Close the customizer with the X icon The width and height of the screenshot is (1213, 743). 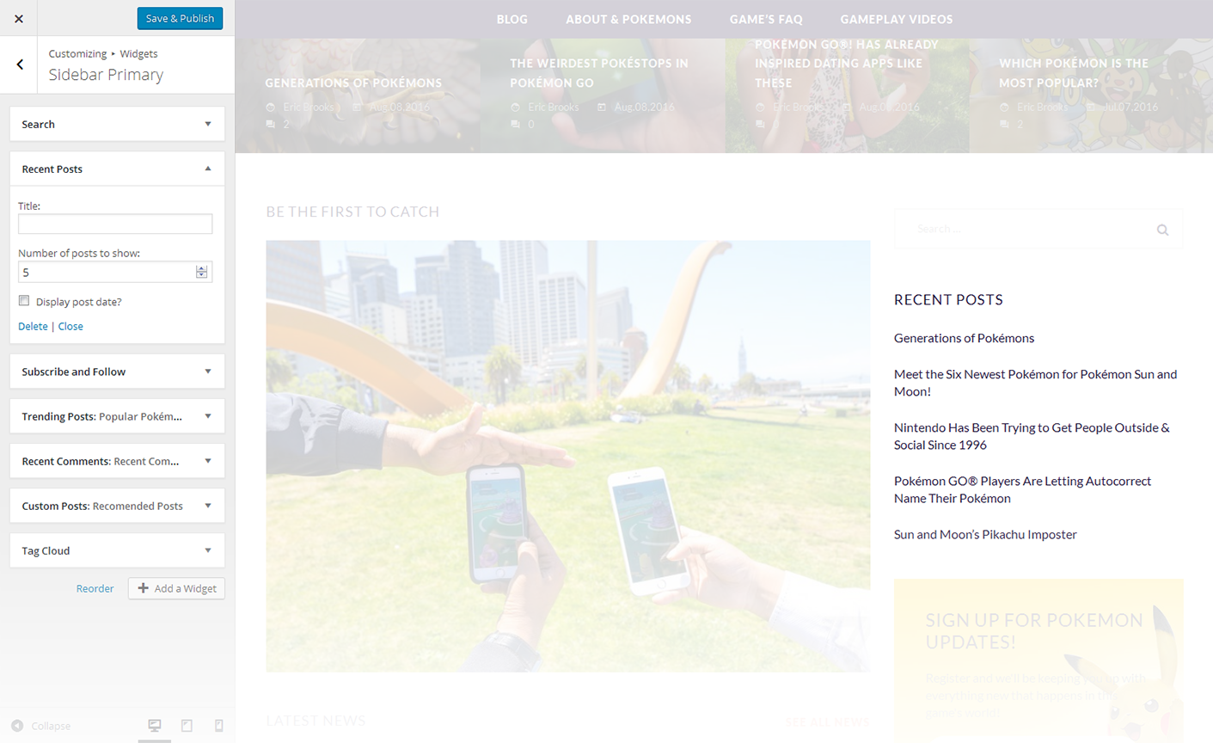click(x=19, y=18)
